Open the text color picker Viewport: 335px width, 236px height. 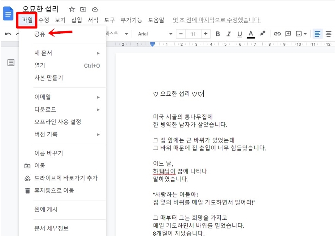[251, 34]
